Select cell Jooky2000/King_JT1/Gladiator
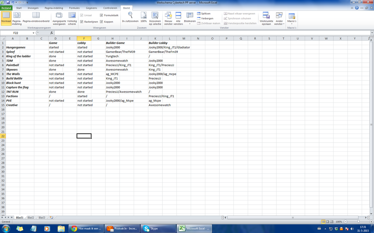This screenshot has width=374, height=233. [169, 48]
